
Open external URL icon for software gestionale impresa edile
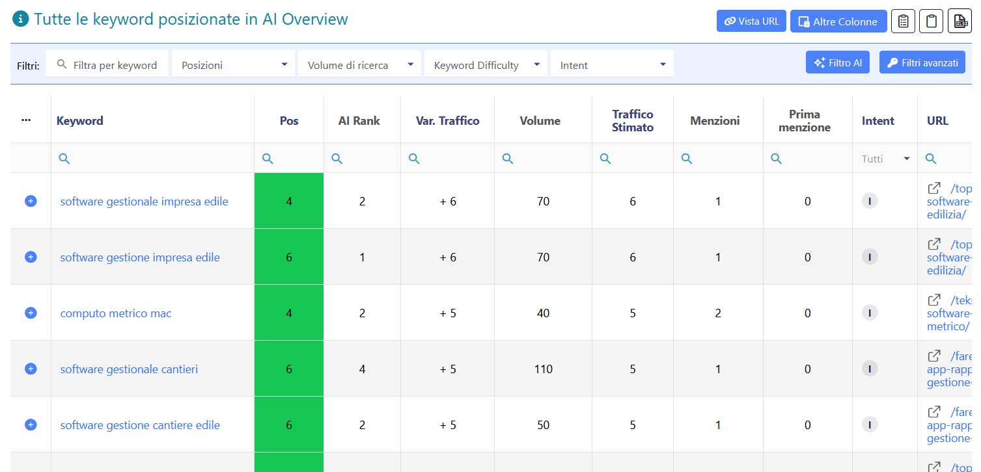934,188
